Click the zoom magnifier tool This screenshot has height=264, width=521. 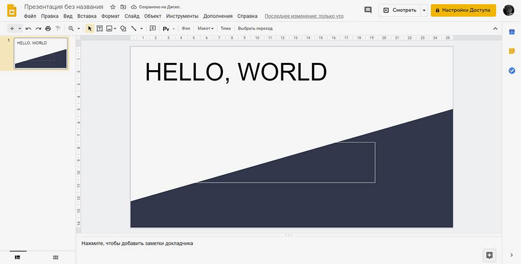click(71, 29)
